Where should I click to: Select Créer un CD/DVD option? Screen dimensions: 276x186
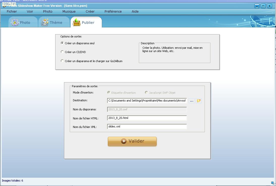pos(62,52)
